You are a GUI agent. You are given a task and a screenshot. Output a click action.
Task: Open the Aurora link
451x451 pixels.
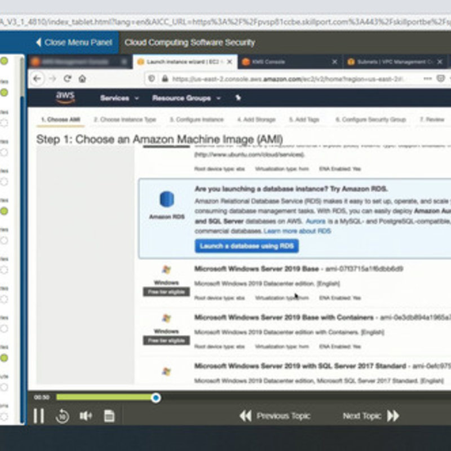[x=316, y=221]
